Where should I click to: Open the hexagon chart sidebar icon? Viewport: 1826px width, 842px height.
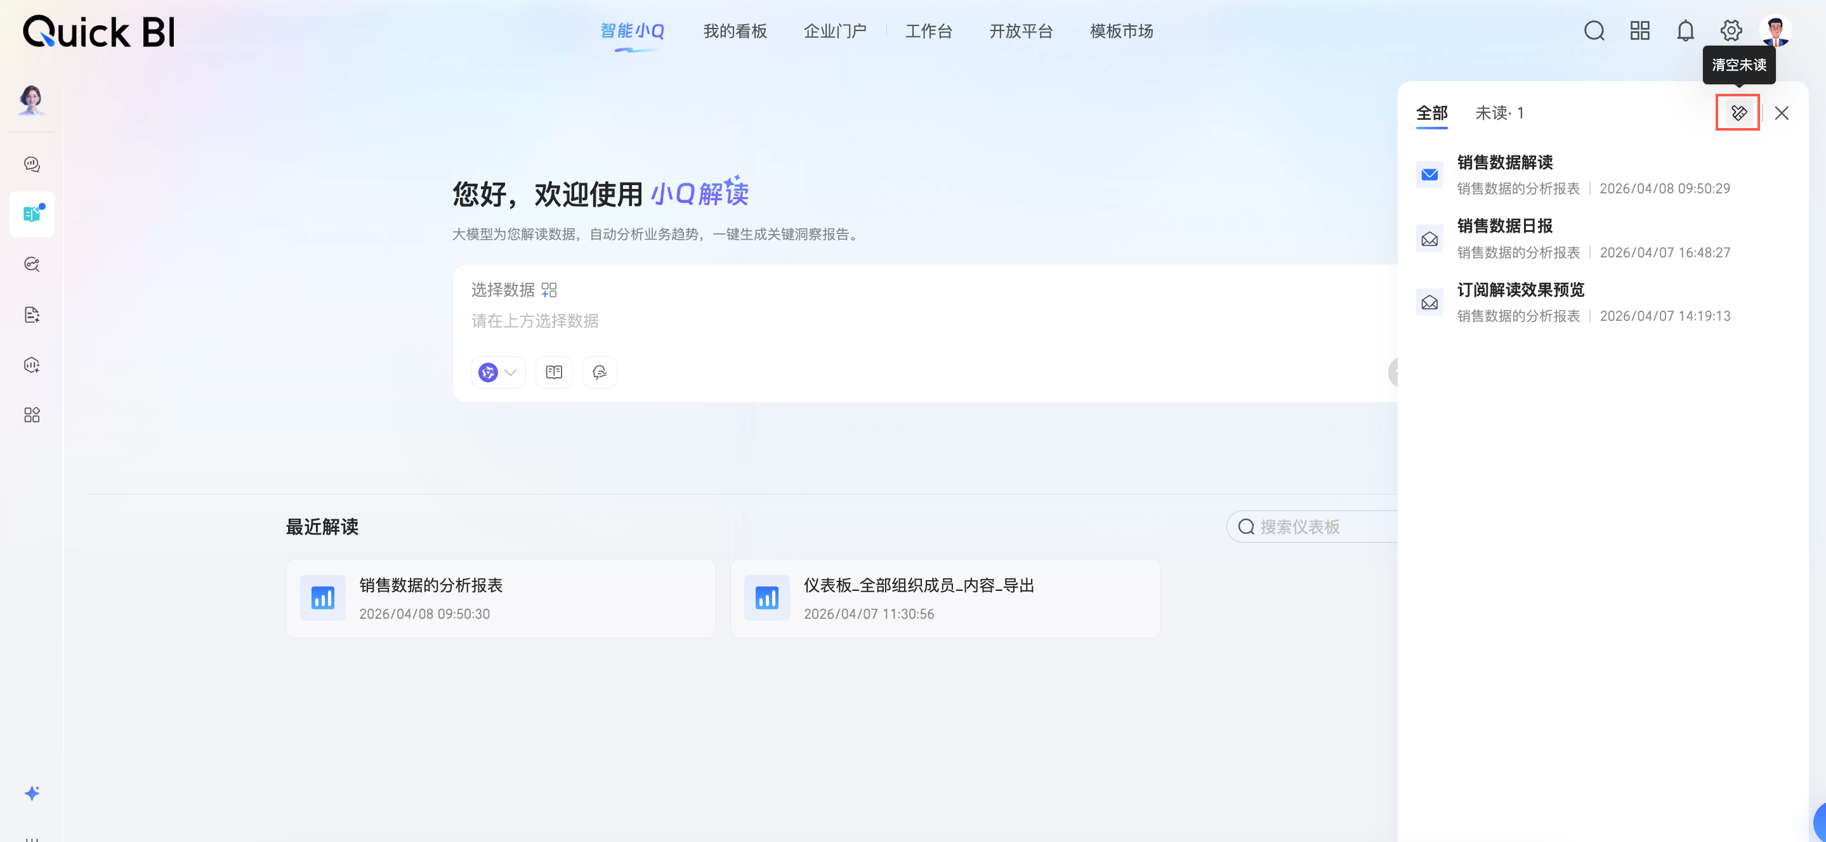[32, 365]
